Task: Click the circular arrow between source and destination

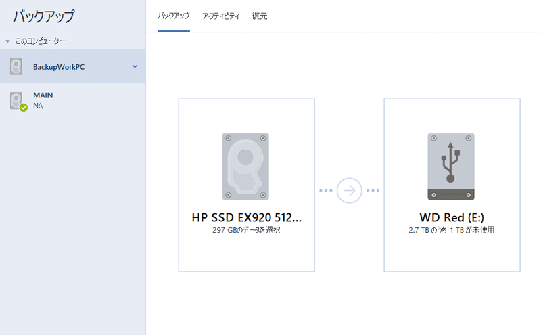Action: pyautogui.click(x=349, y=190)
